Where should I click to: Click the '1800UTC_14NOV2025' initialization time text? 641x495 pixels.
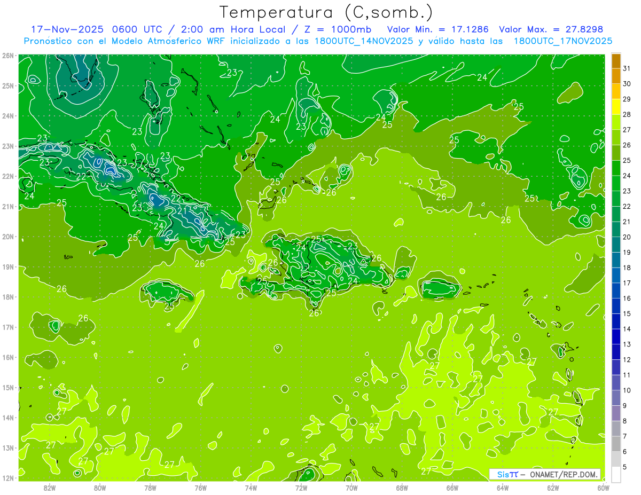click(x=362, y=41)
